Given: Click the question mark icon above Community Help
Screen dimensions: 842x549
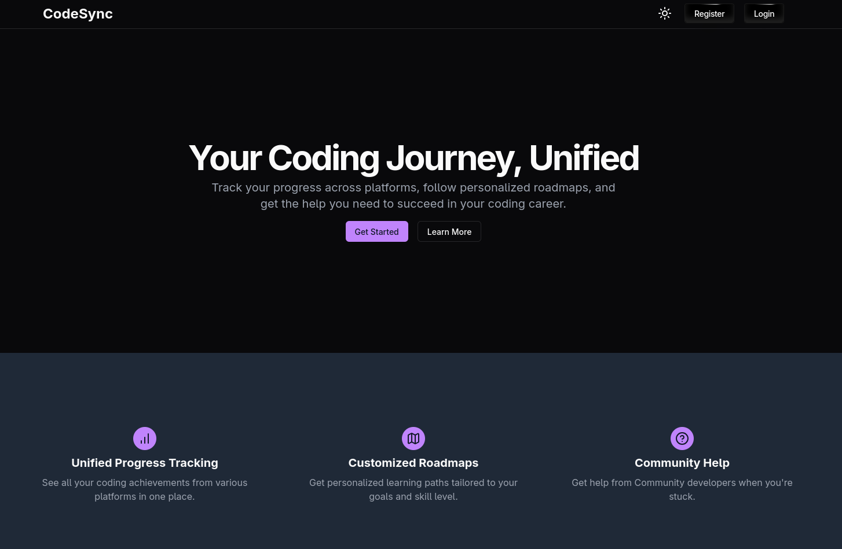Looking at the screenshot, I should tap(682, 439).
